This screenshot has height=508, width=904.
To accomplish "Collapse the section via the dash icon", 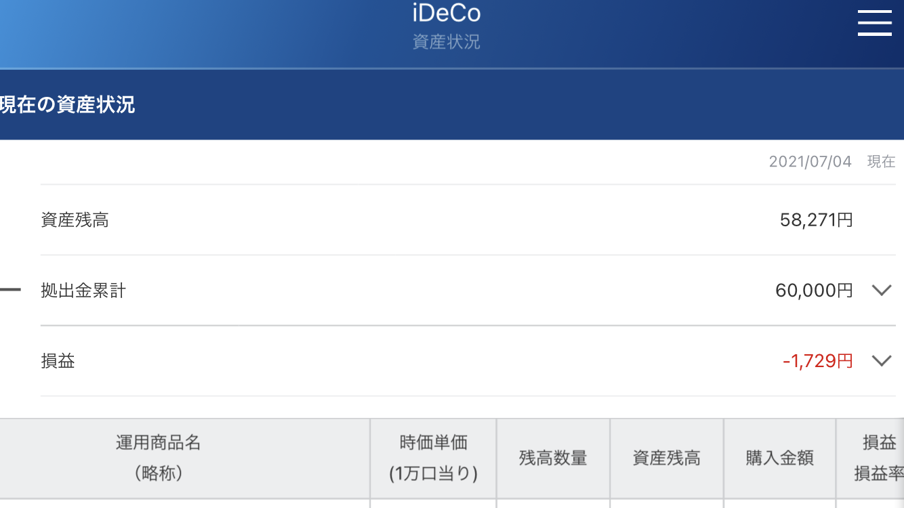I will click(10, 290).
